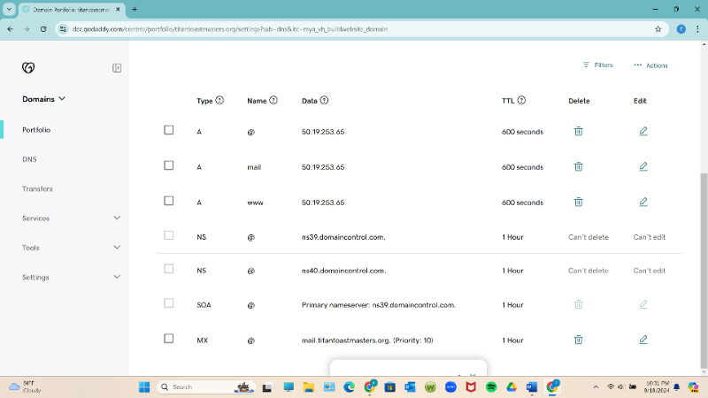Collapse the sidebar panel icon

117,68
